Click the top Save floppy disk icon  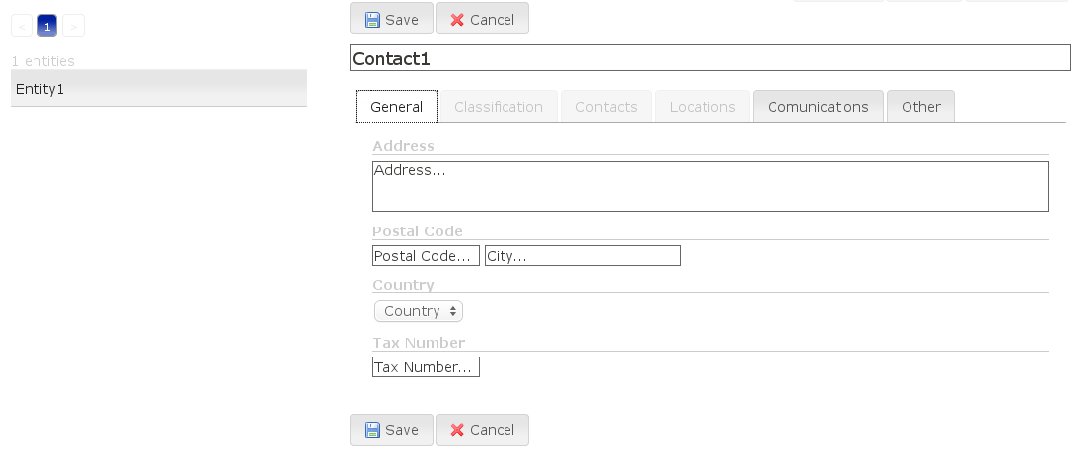point(371,20)
